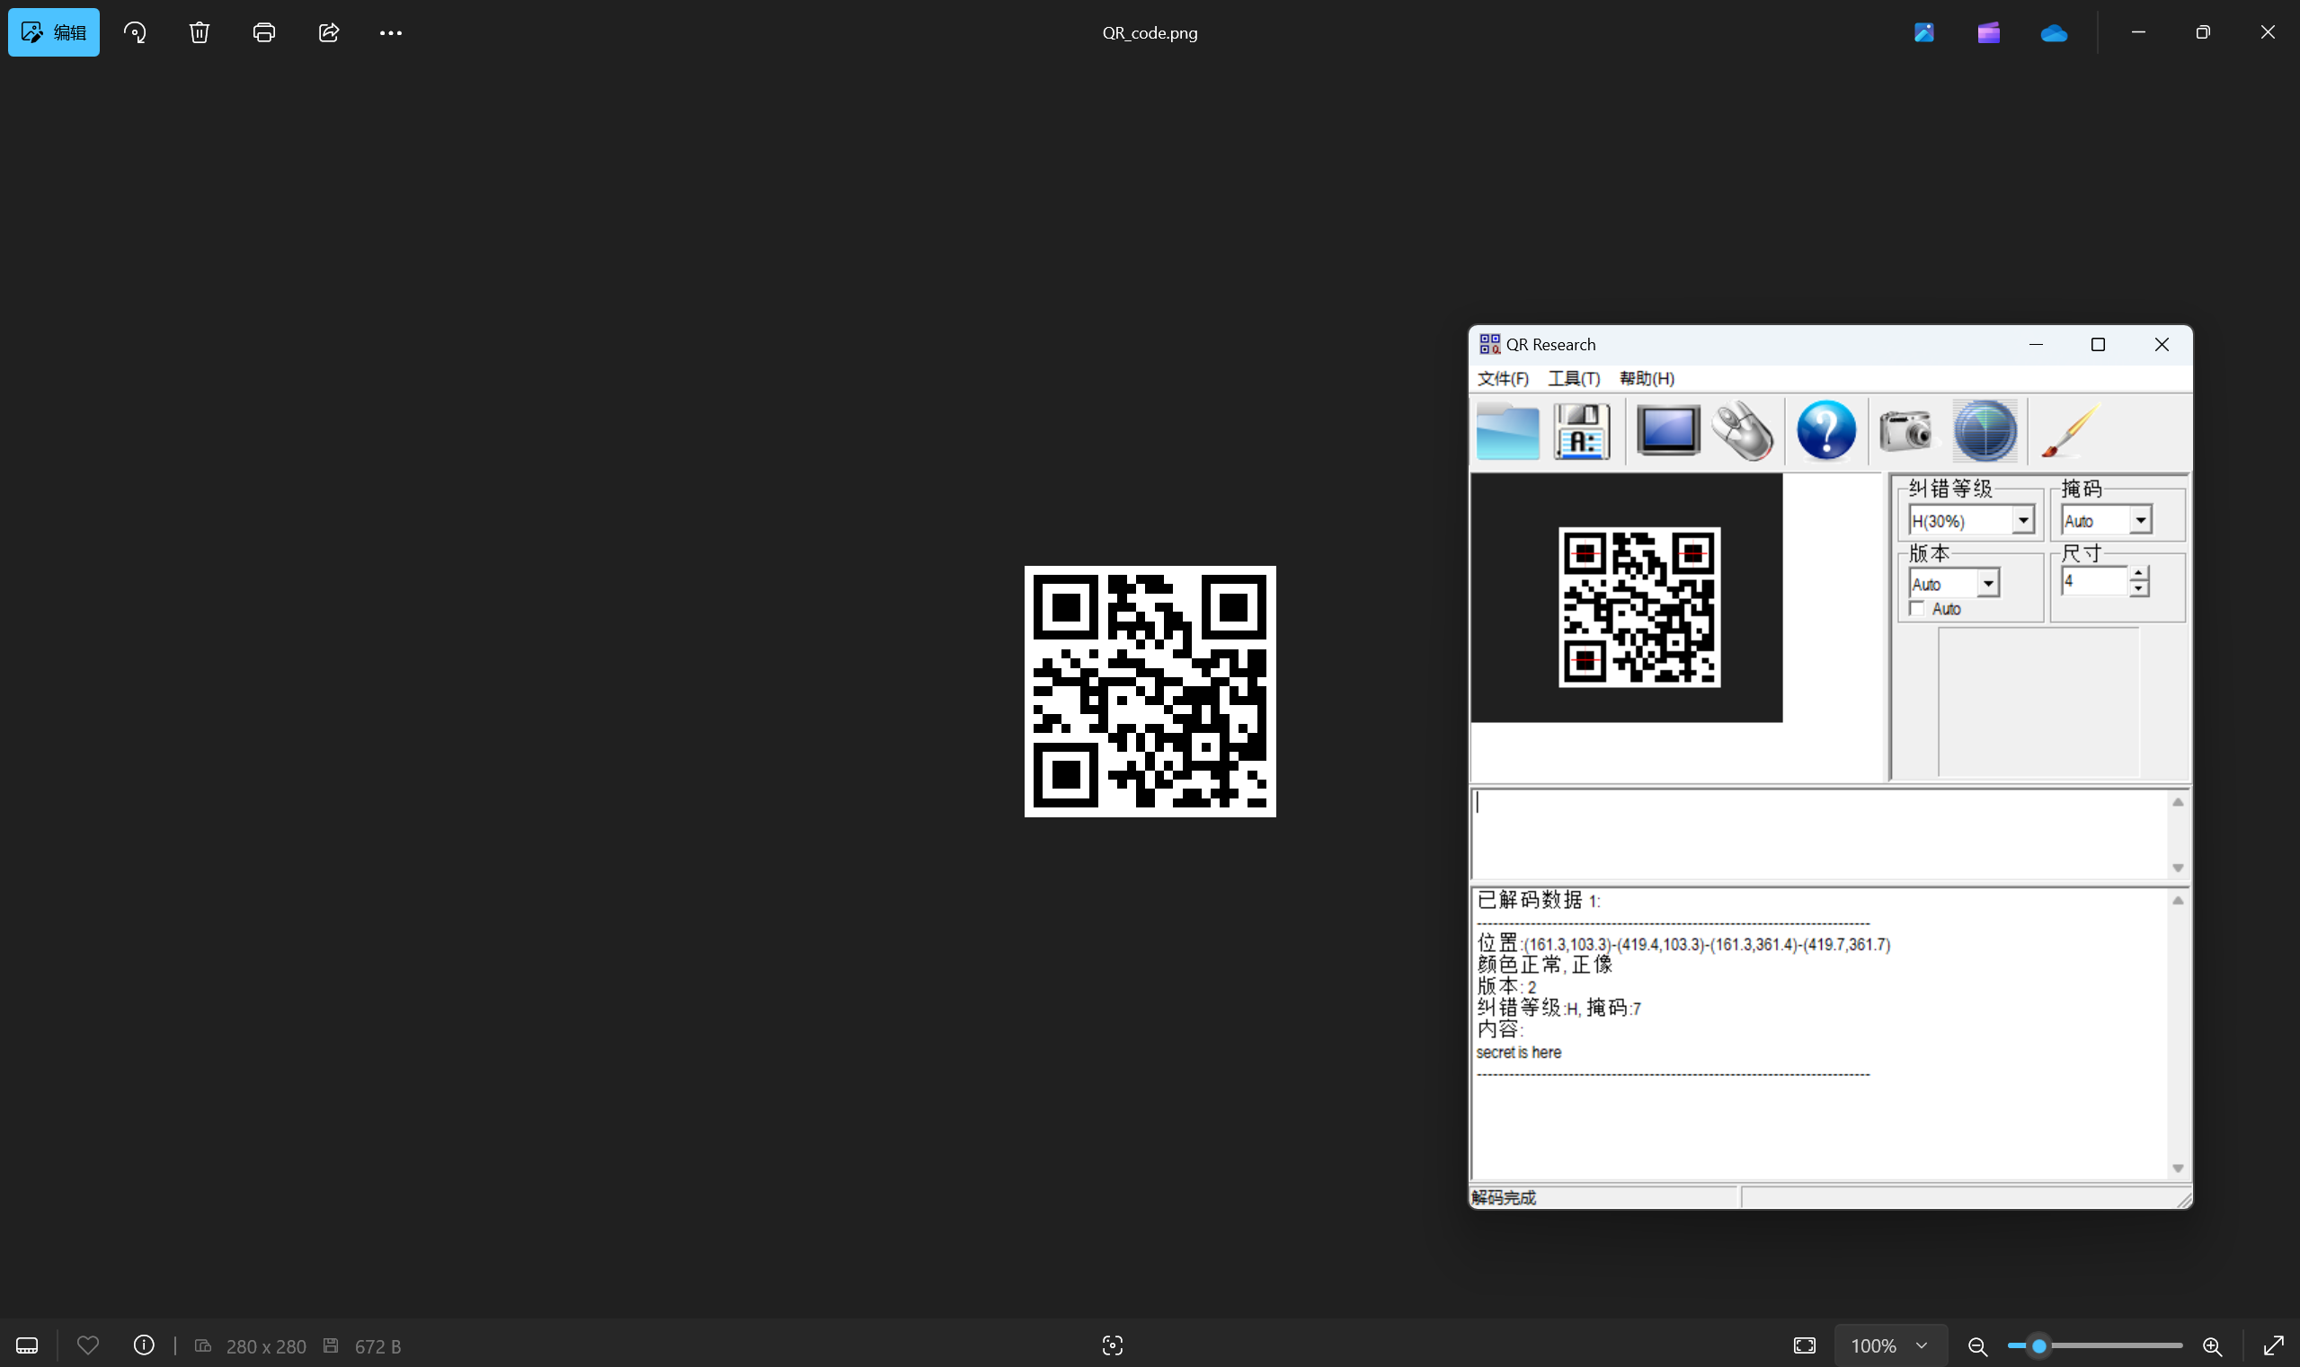Screen dimensions: 2300x1367
Task: Click decoded results scrollbar up arrow
Action: click(2178, 901)
